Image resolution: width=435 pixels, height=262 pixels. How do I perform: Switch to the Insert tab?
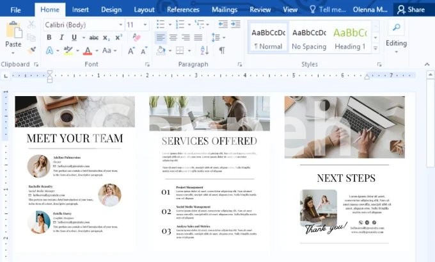coord(81,10)
